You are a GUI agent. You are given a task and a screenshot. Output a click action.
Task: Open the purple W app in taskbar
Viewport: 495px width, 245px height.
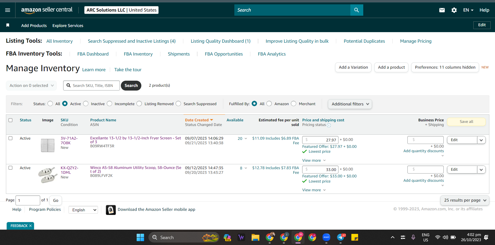click(x=241, y=237)
